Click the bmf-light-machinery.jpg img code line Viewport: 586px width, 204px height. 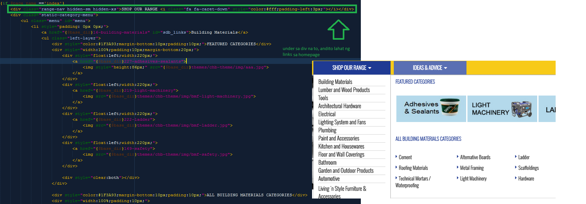pyautogui.click(x=169, y=96)
